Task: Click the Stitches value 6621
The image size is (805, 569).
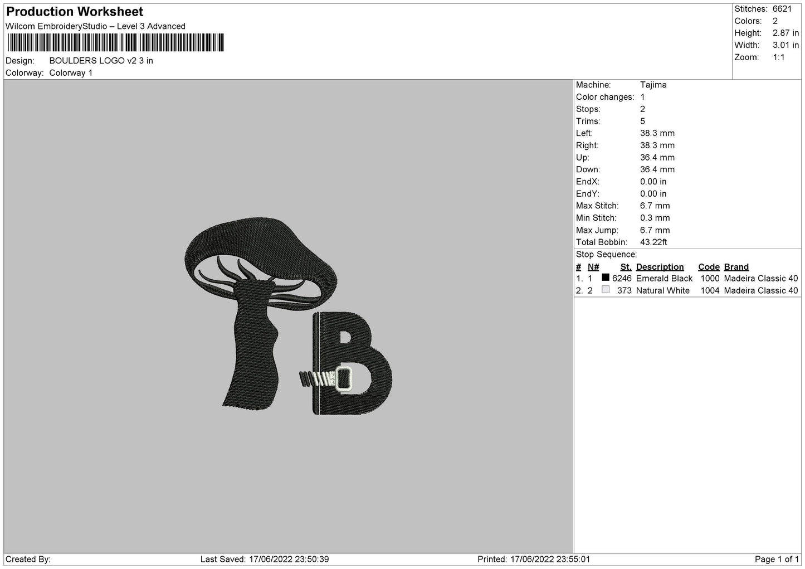Action: tap(782, 9)
